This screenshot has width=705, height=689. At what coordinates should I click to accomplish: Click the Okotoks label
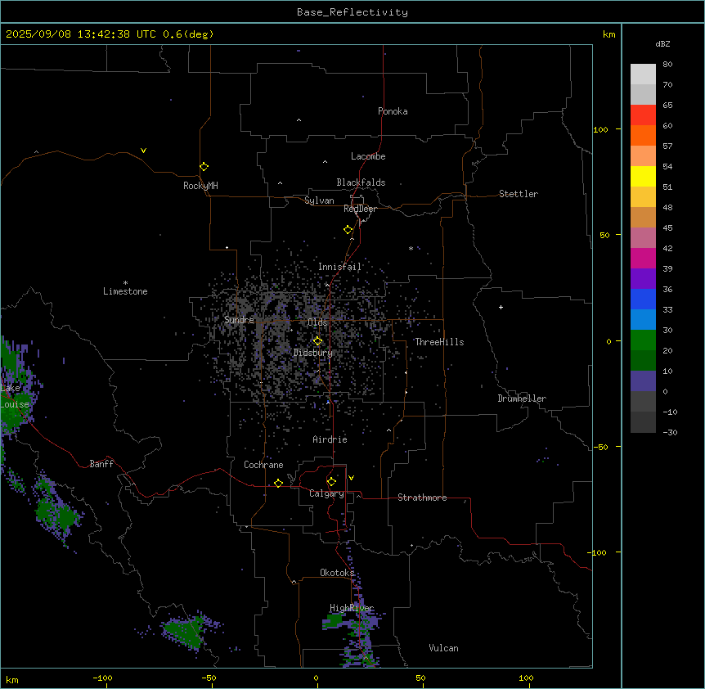pyautogui.click(x=337, y=573)
